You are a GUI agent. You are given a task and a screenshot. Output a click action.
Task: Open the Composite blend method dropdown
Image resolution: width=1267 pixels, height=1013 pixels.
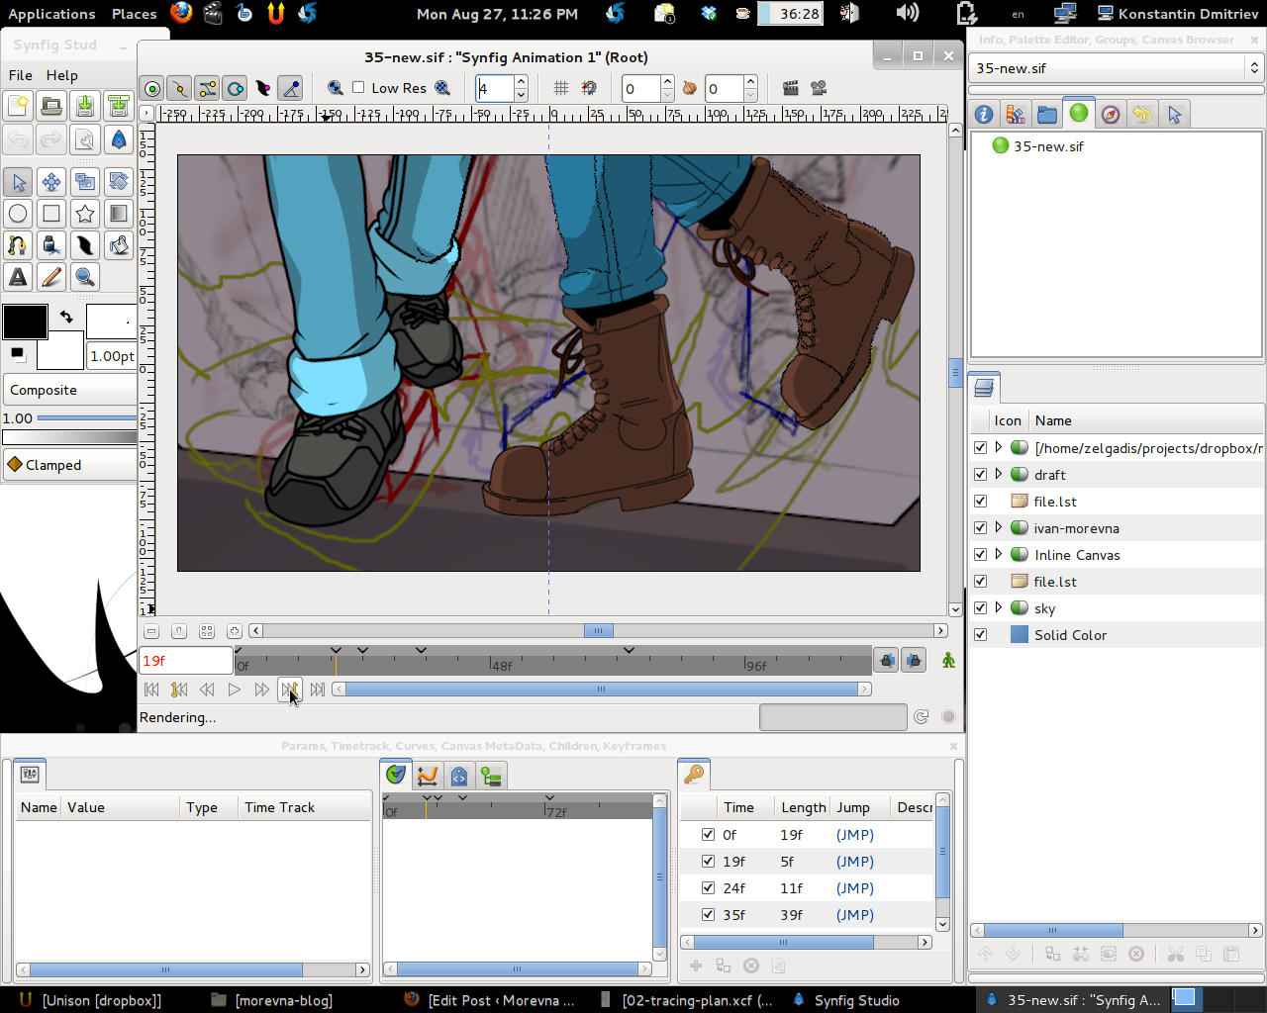(x=69, y=390)
